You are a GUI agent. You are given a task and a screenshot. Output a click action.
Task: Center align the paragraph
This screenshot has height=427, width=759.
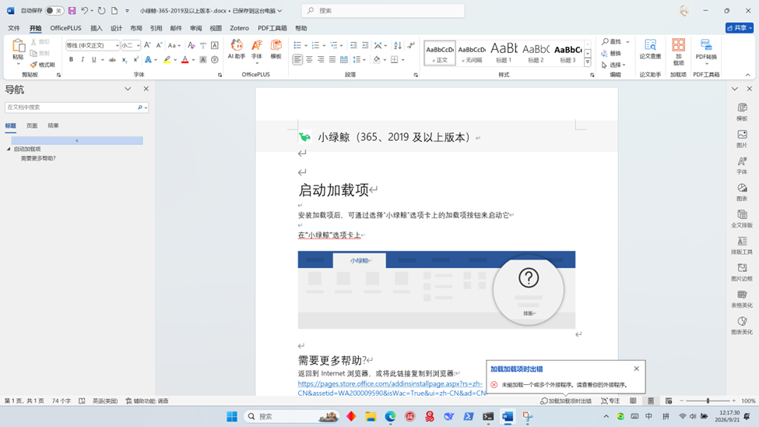pos(309,60)
